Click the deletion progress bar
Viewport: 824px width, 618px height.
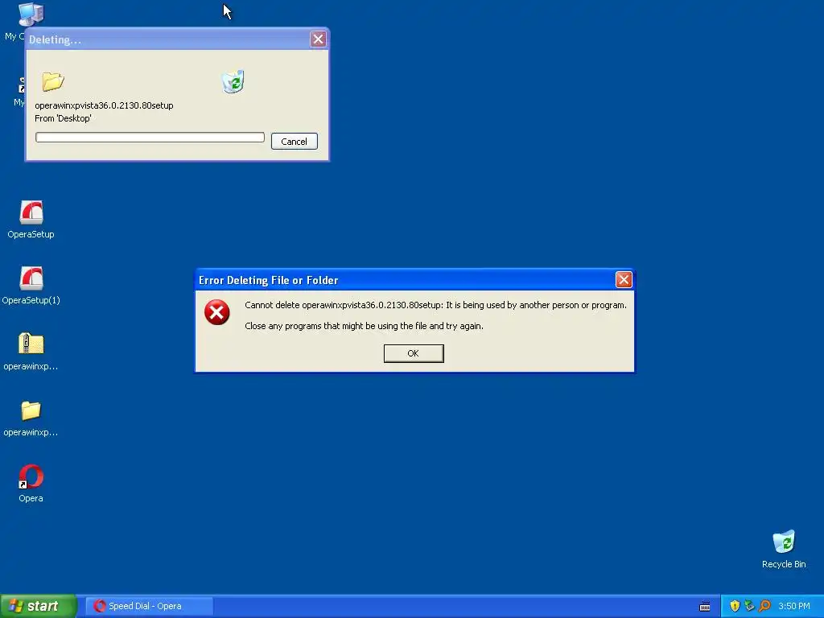point(150,137)
